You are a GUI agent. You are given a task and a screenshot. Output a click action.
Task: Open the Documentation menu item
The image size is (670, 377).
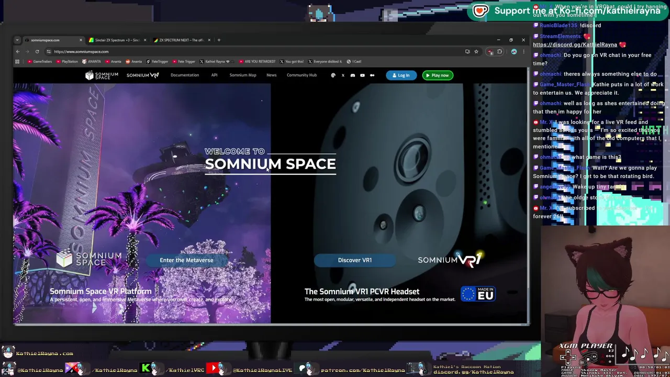(x=185, y=75)
